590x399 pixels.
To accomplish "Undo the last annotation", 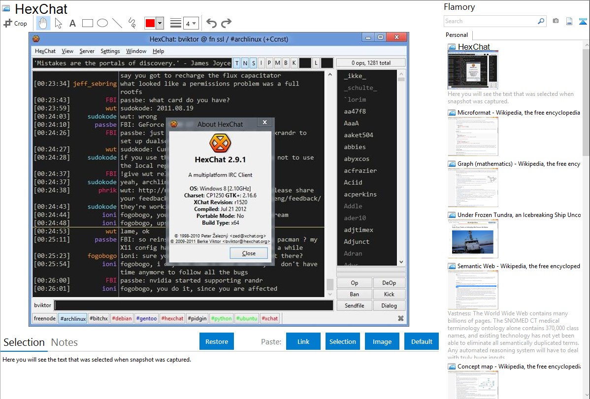I will pyautogui.click(x=211, y=23).
